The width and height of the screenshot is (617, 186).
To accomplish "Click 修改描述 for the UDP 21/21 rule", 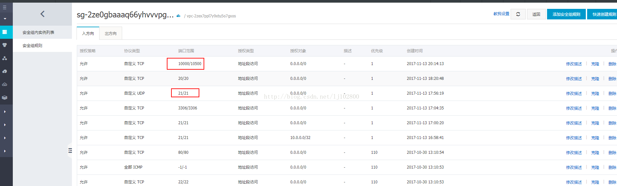I will point(574,94).
